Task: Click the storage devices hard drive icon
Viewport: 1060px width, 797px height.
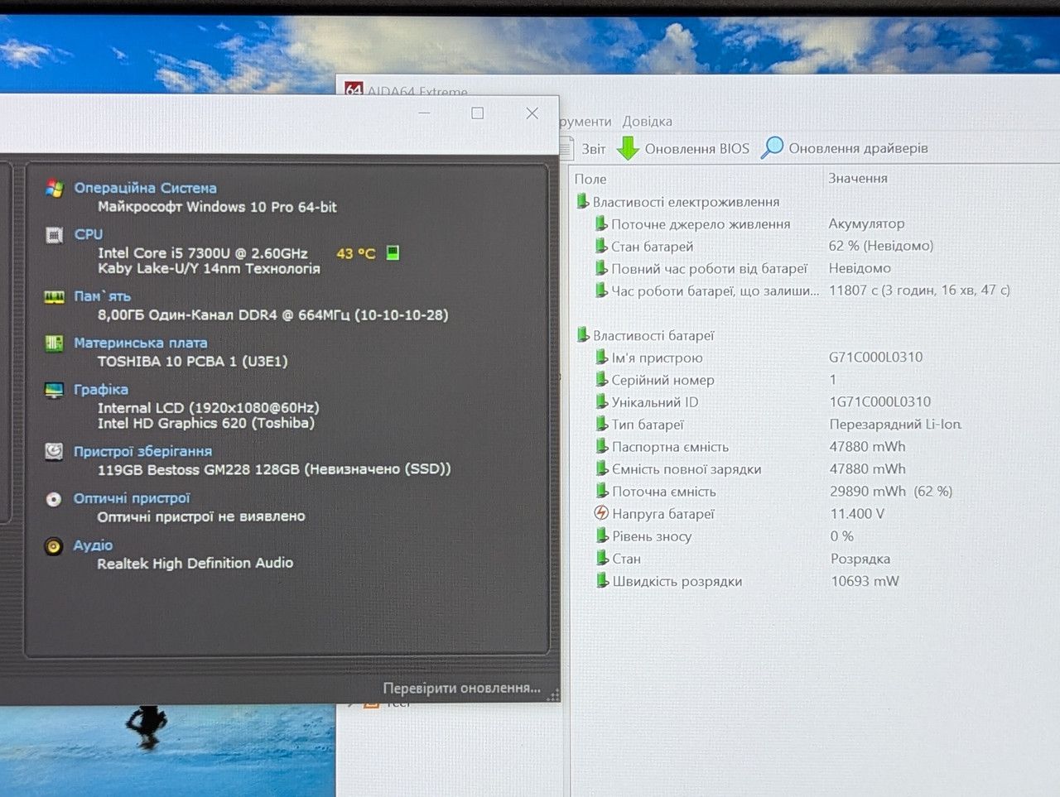Action: (55, 451)
